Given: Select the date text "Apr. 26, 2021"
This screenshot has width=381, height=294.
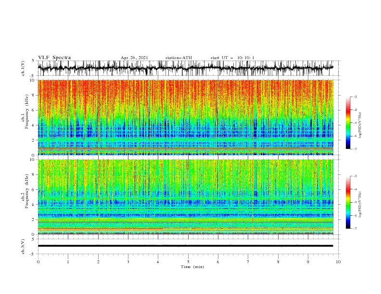Looking at the screenshot, I should click(x=134, y=58).
